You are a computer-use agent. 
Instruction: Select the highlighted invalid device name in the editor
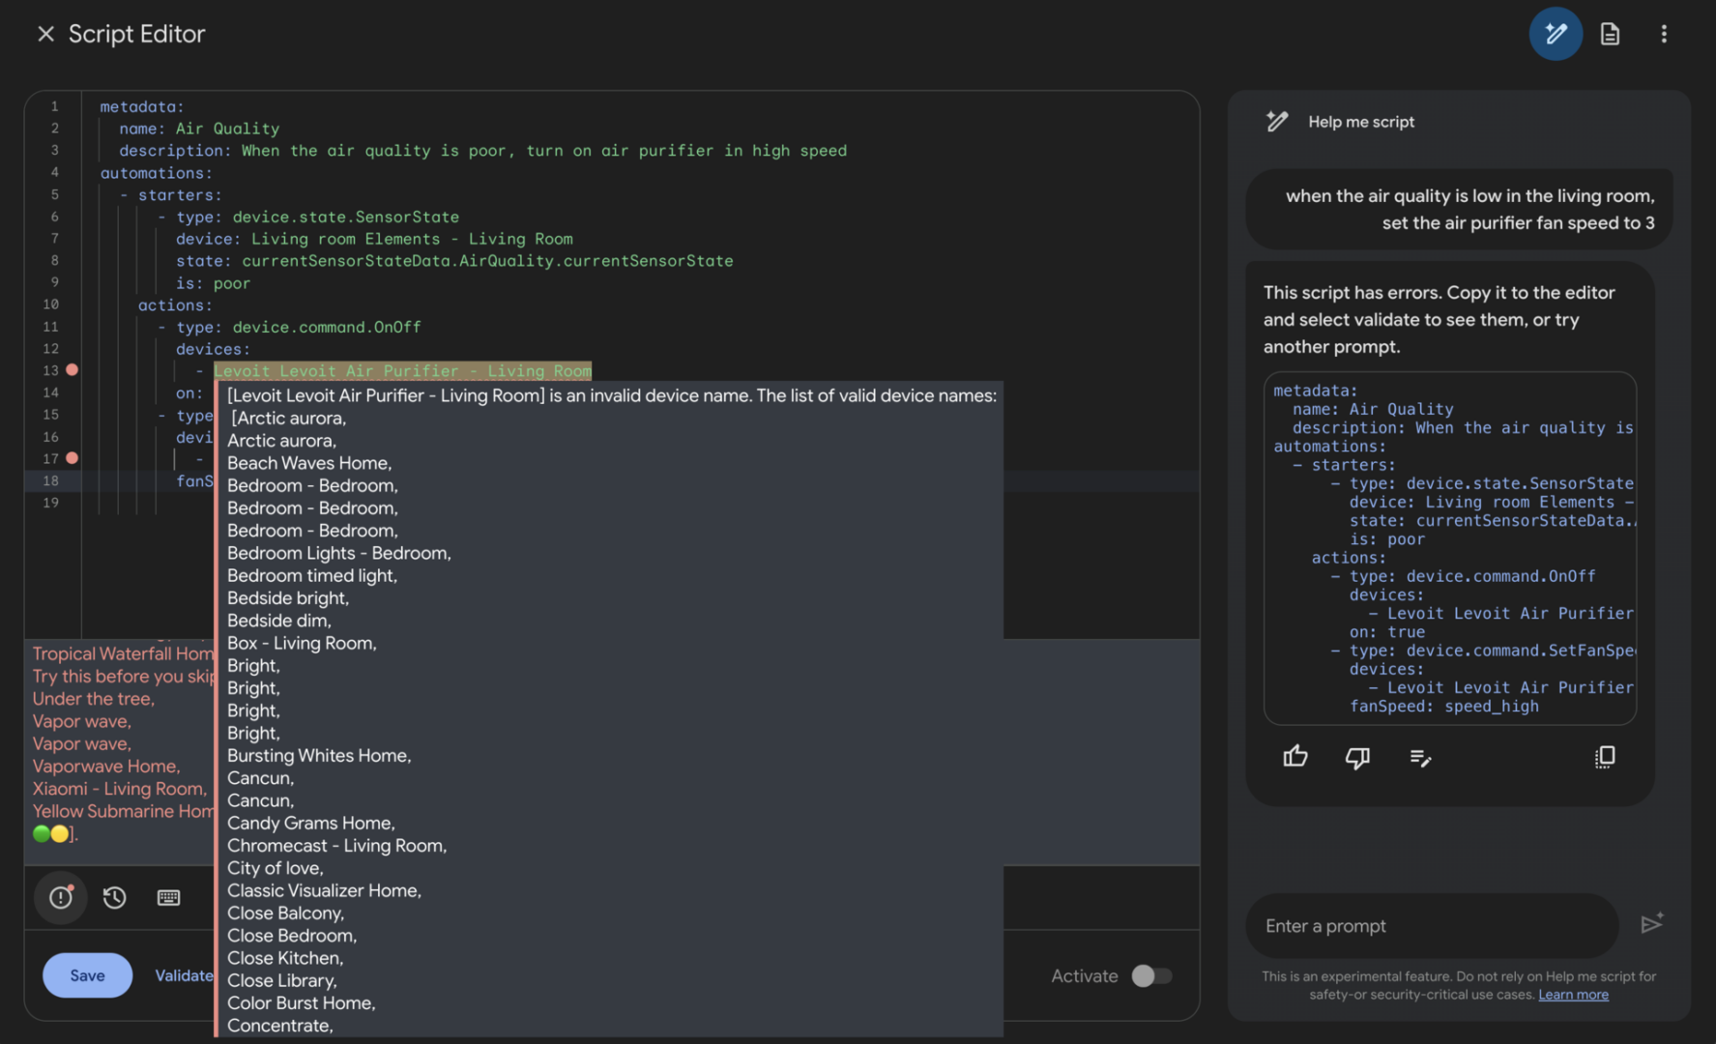point(402,370)
